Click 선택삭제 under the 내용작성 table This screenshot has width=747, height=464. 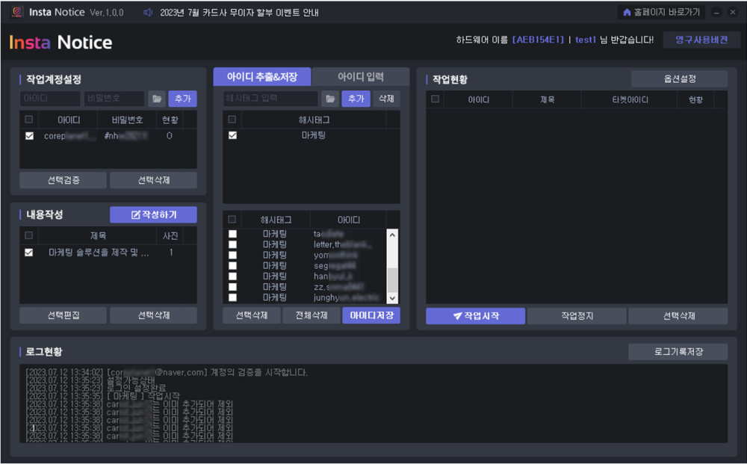tap(153, 315)
